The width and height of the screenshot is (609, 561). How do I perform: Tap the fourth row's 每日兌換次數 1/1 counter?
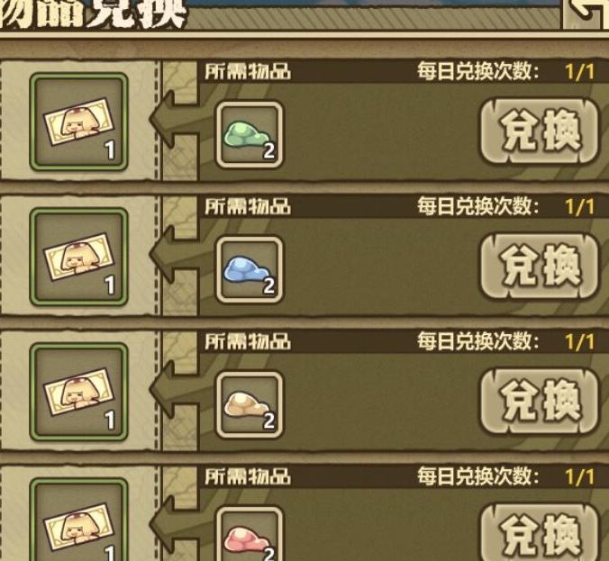click(x=505, y=476)
